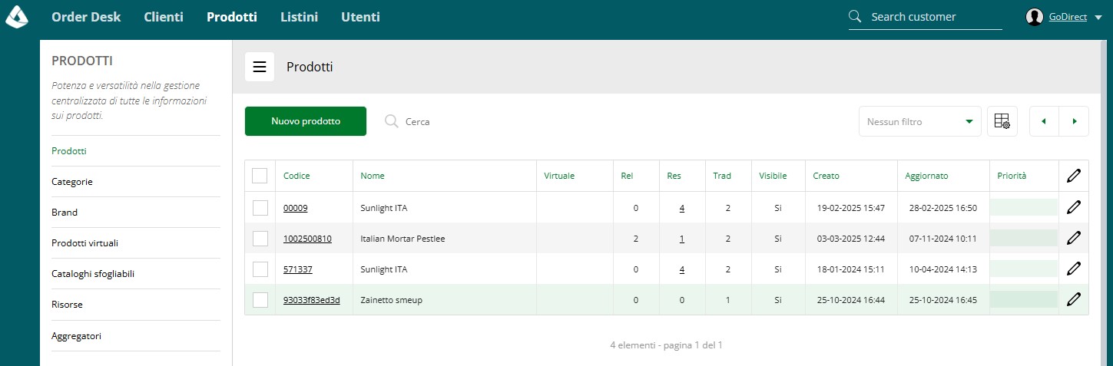The height and width of the screenshot is (366, 1113).
Task: Sort by Nome column header
Action: coord(373,176)
